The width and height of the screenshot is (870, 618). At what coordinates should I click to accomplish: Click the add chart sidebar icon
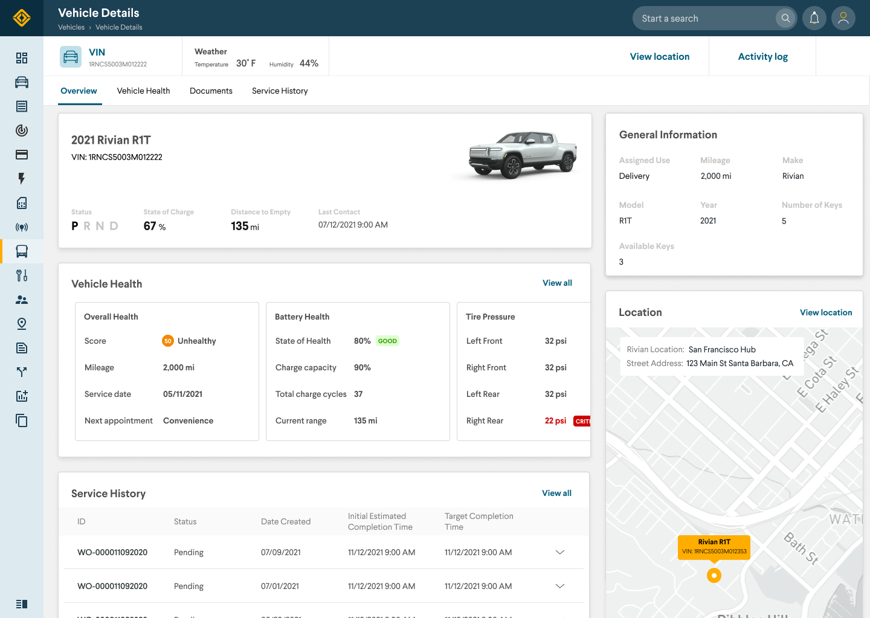pos(22,396)
